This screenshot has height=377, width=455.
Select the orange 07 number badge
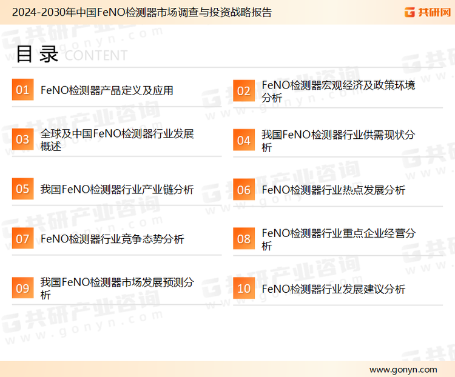[x=22, y=238]
